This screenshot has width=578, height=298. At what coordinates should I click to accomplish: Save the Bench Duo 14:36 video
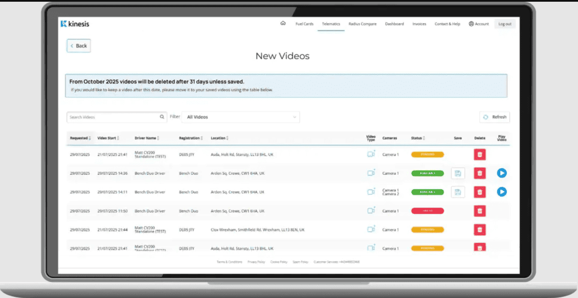tap(458, 173)
